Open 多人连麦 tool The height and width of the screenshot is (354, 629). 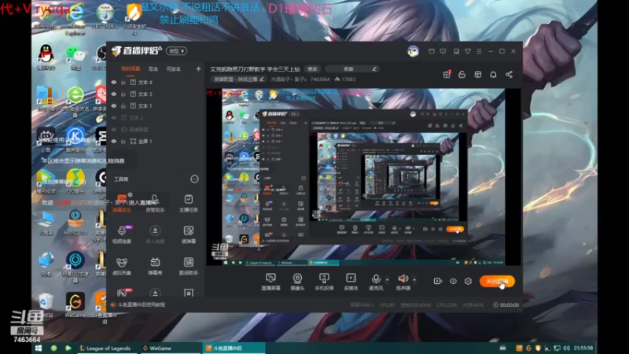point(155,234)
